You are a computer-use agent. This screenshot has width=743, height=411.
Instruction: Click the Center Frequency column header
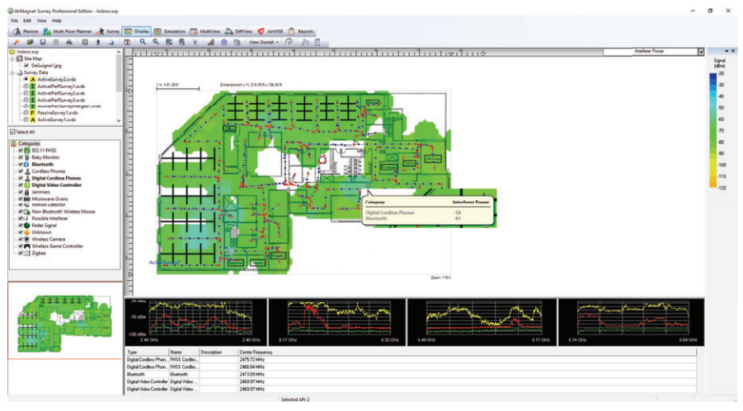[x=467, y=353]
